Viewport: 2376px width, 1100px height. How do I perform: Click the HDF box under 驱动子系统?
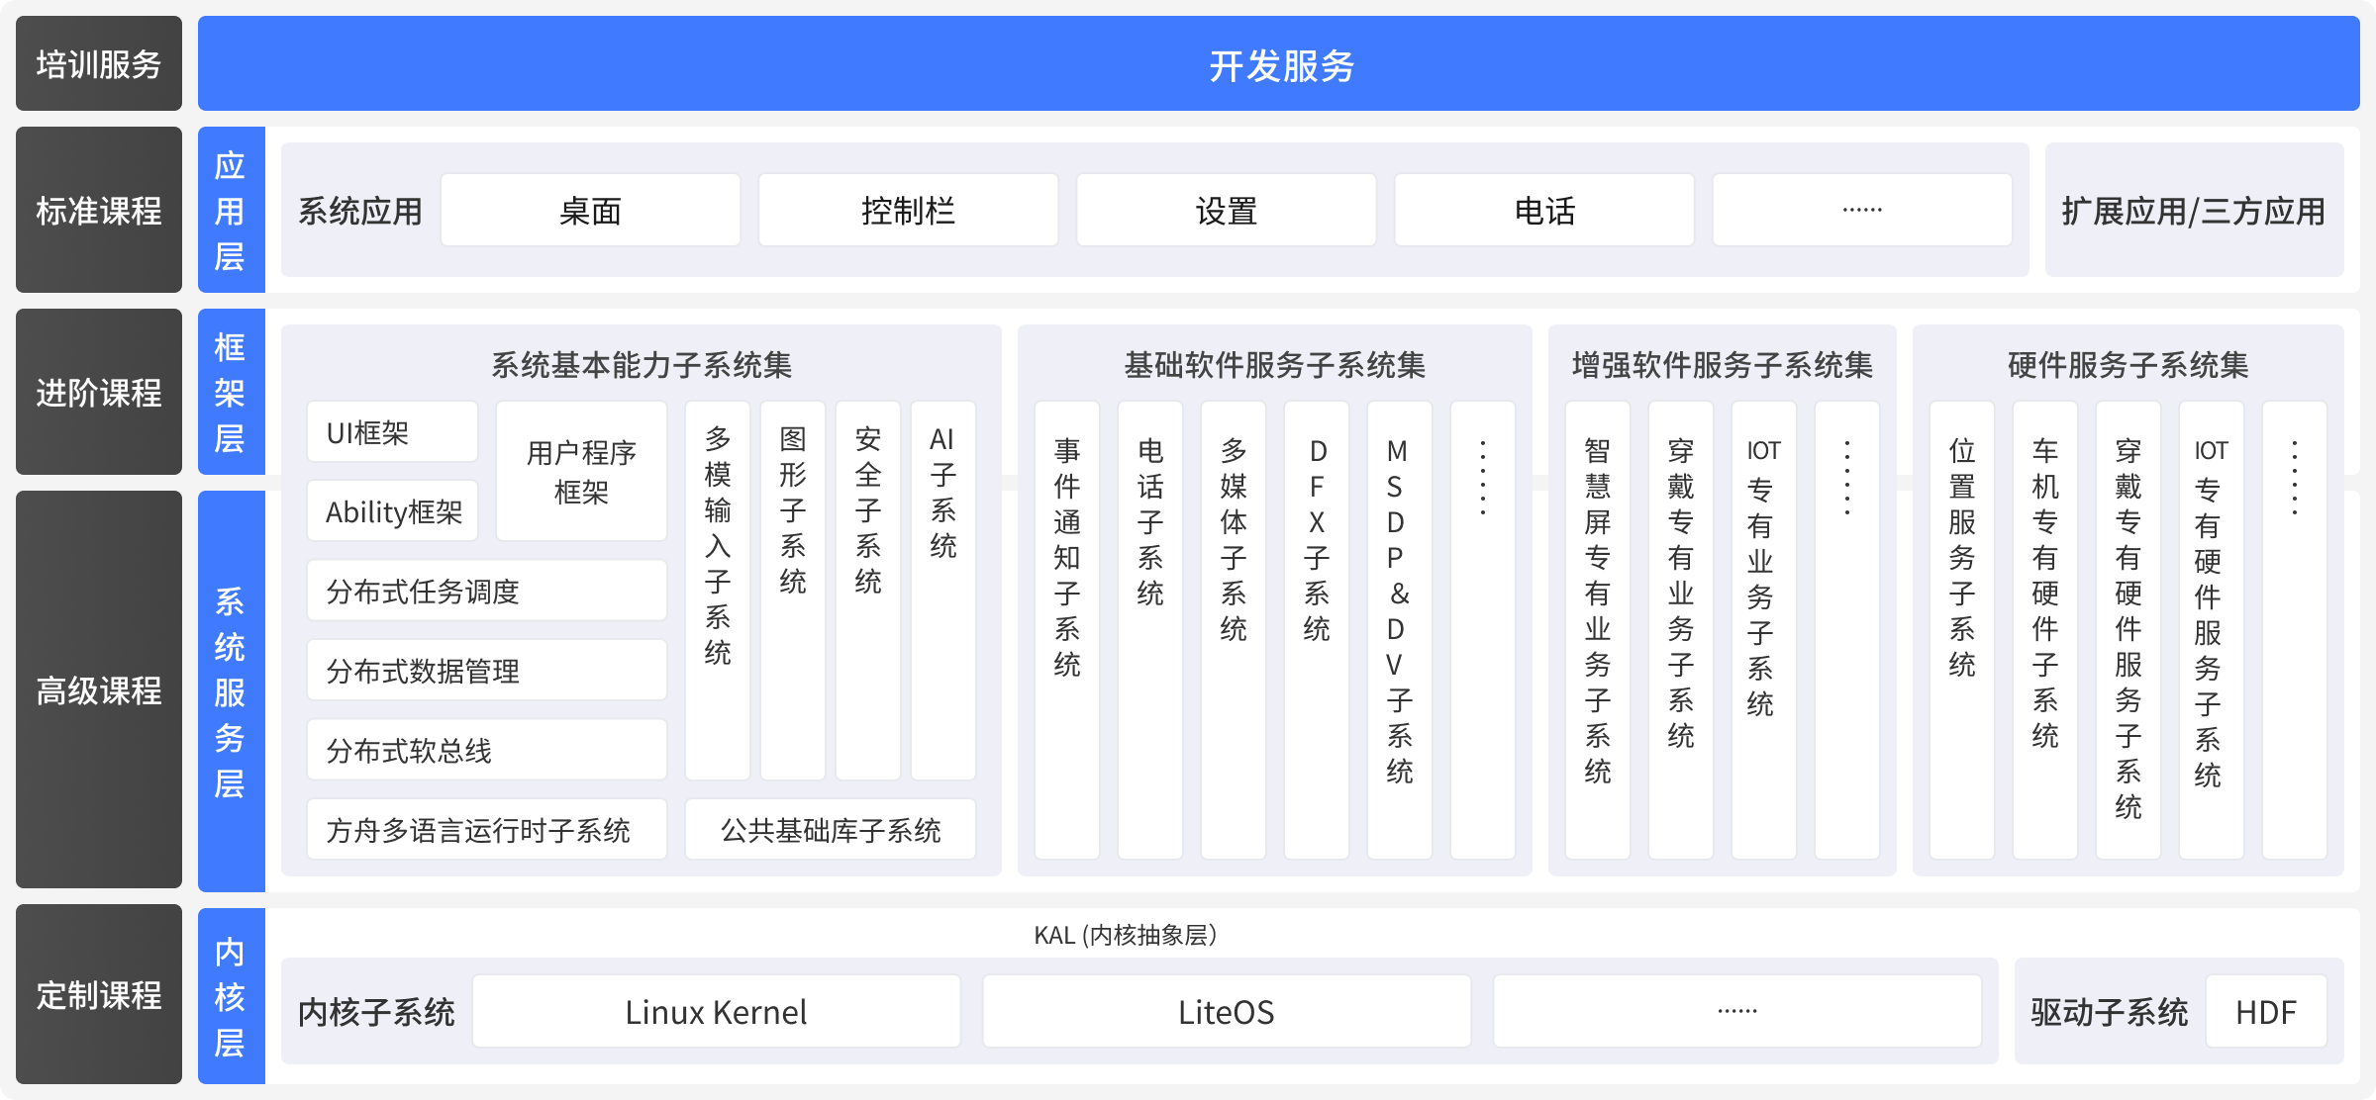pyautogui.click(x=2266, y=1010)
